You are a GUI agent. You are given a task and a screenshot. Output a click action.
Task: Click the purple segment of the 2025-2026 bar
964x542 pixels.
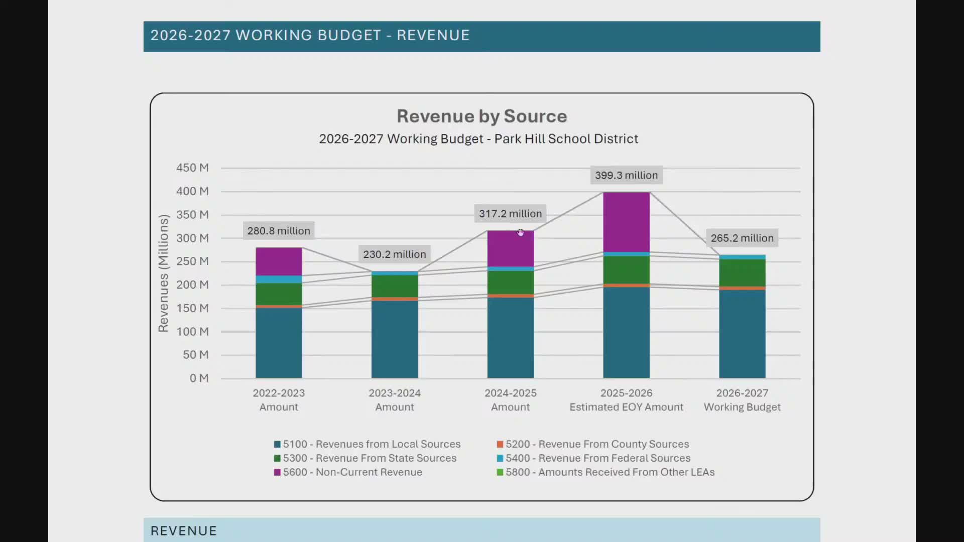tap(626, 222)
